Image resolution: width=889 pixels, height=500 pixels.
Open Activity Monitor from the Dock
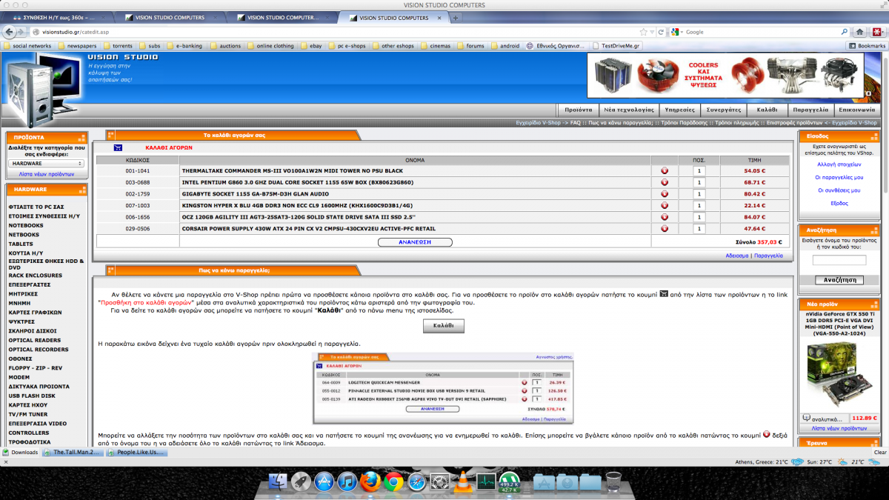point(486,482)
